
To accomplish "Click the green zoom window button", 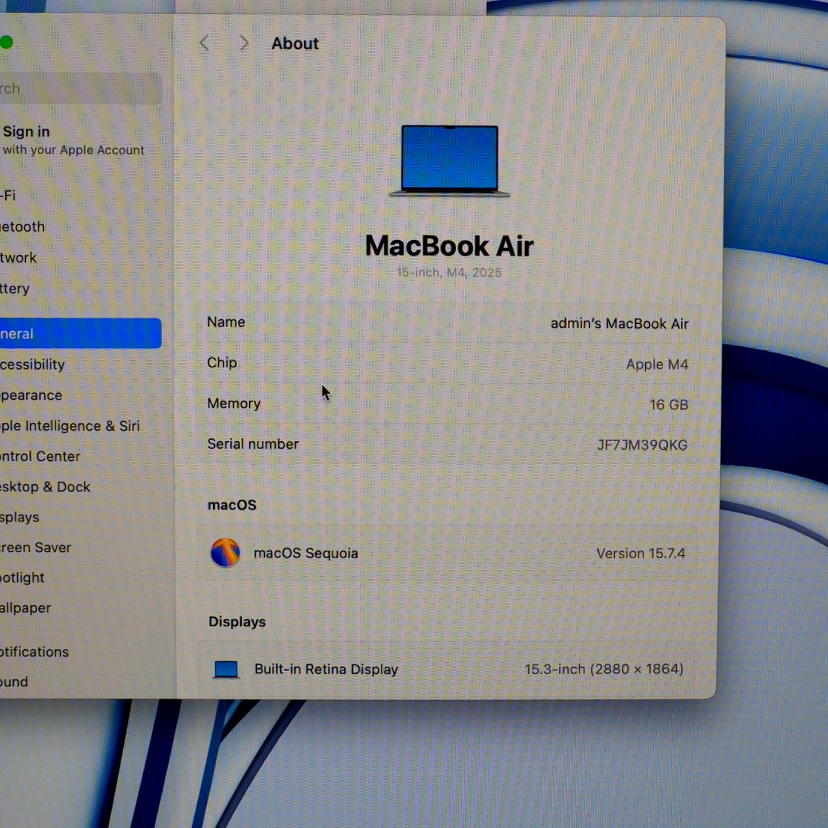I will (x=6, y=42).
